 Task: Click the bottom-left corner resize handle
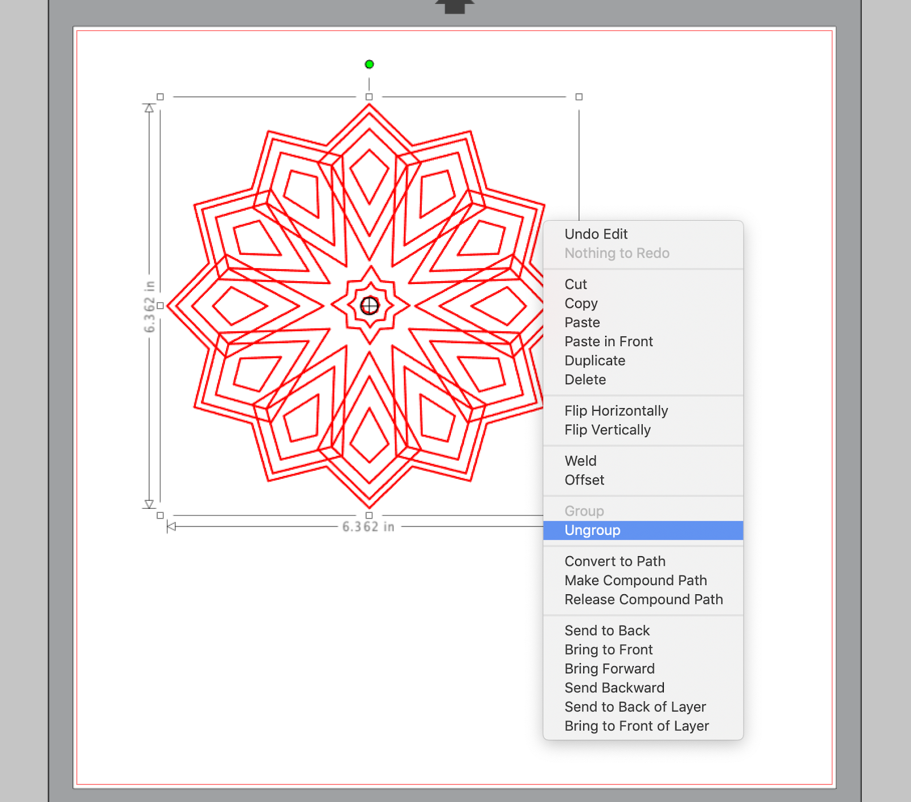[160, 514]
